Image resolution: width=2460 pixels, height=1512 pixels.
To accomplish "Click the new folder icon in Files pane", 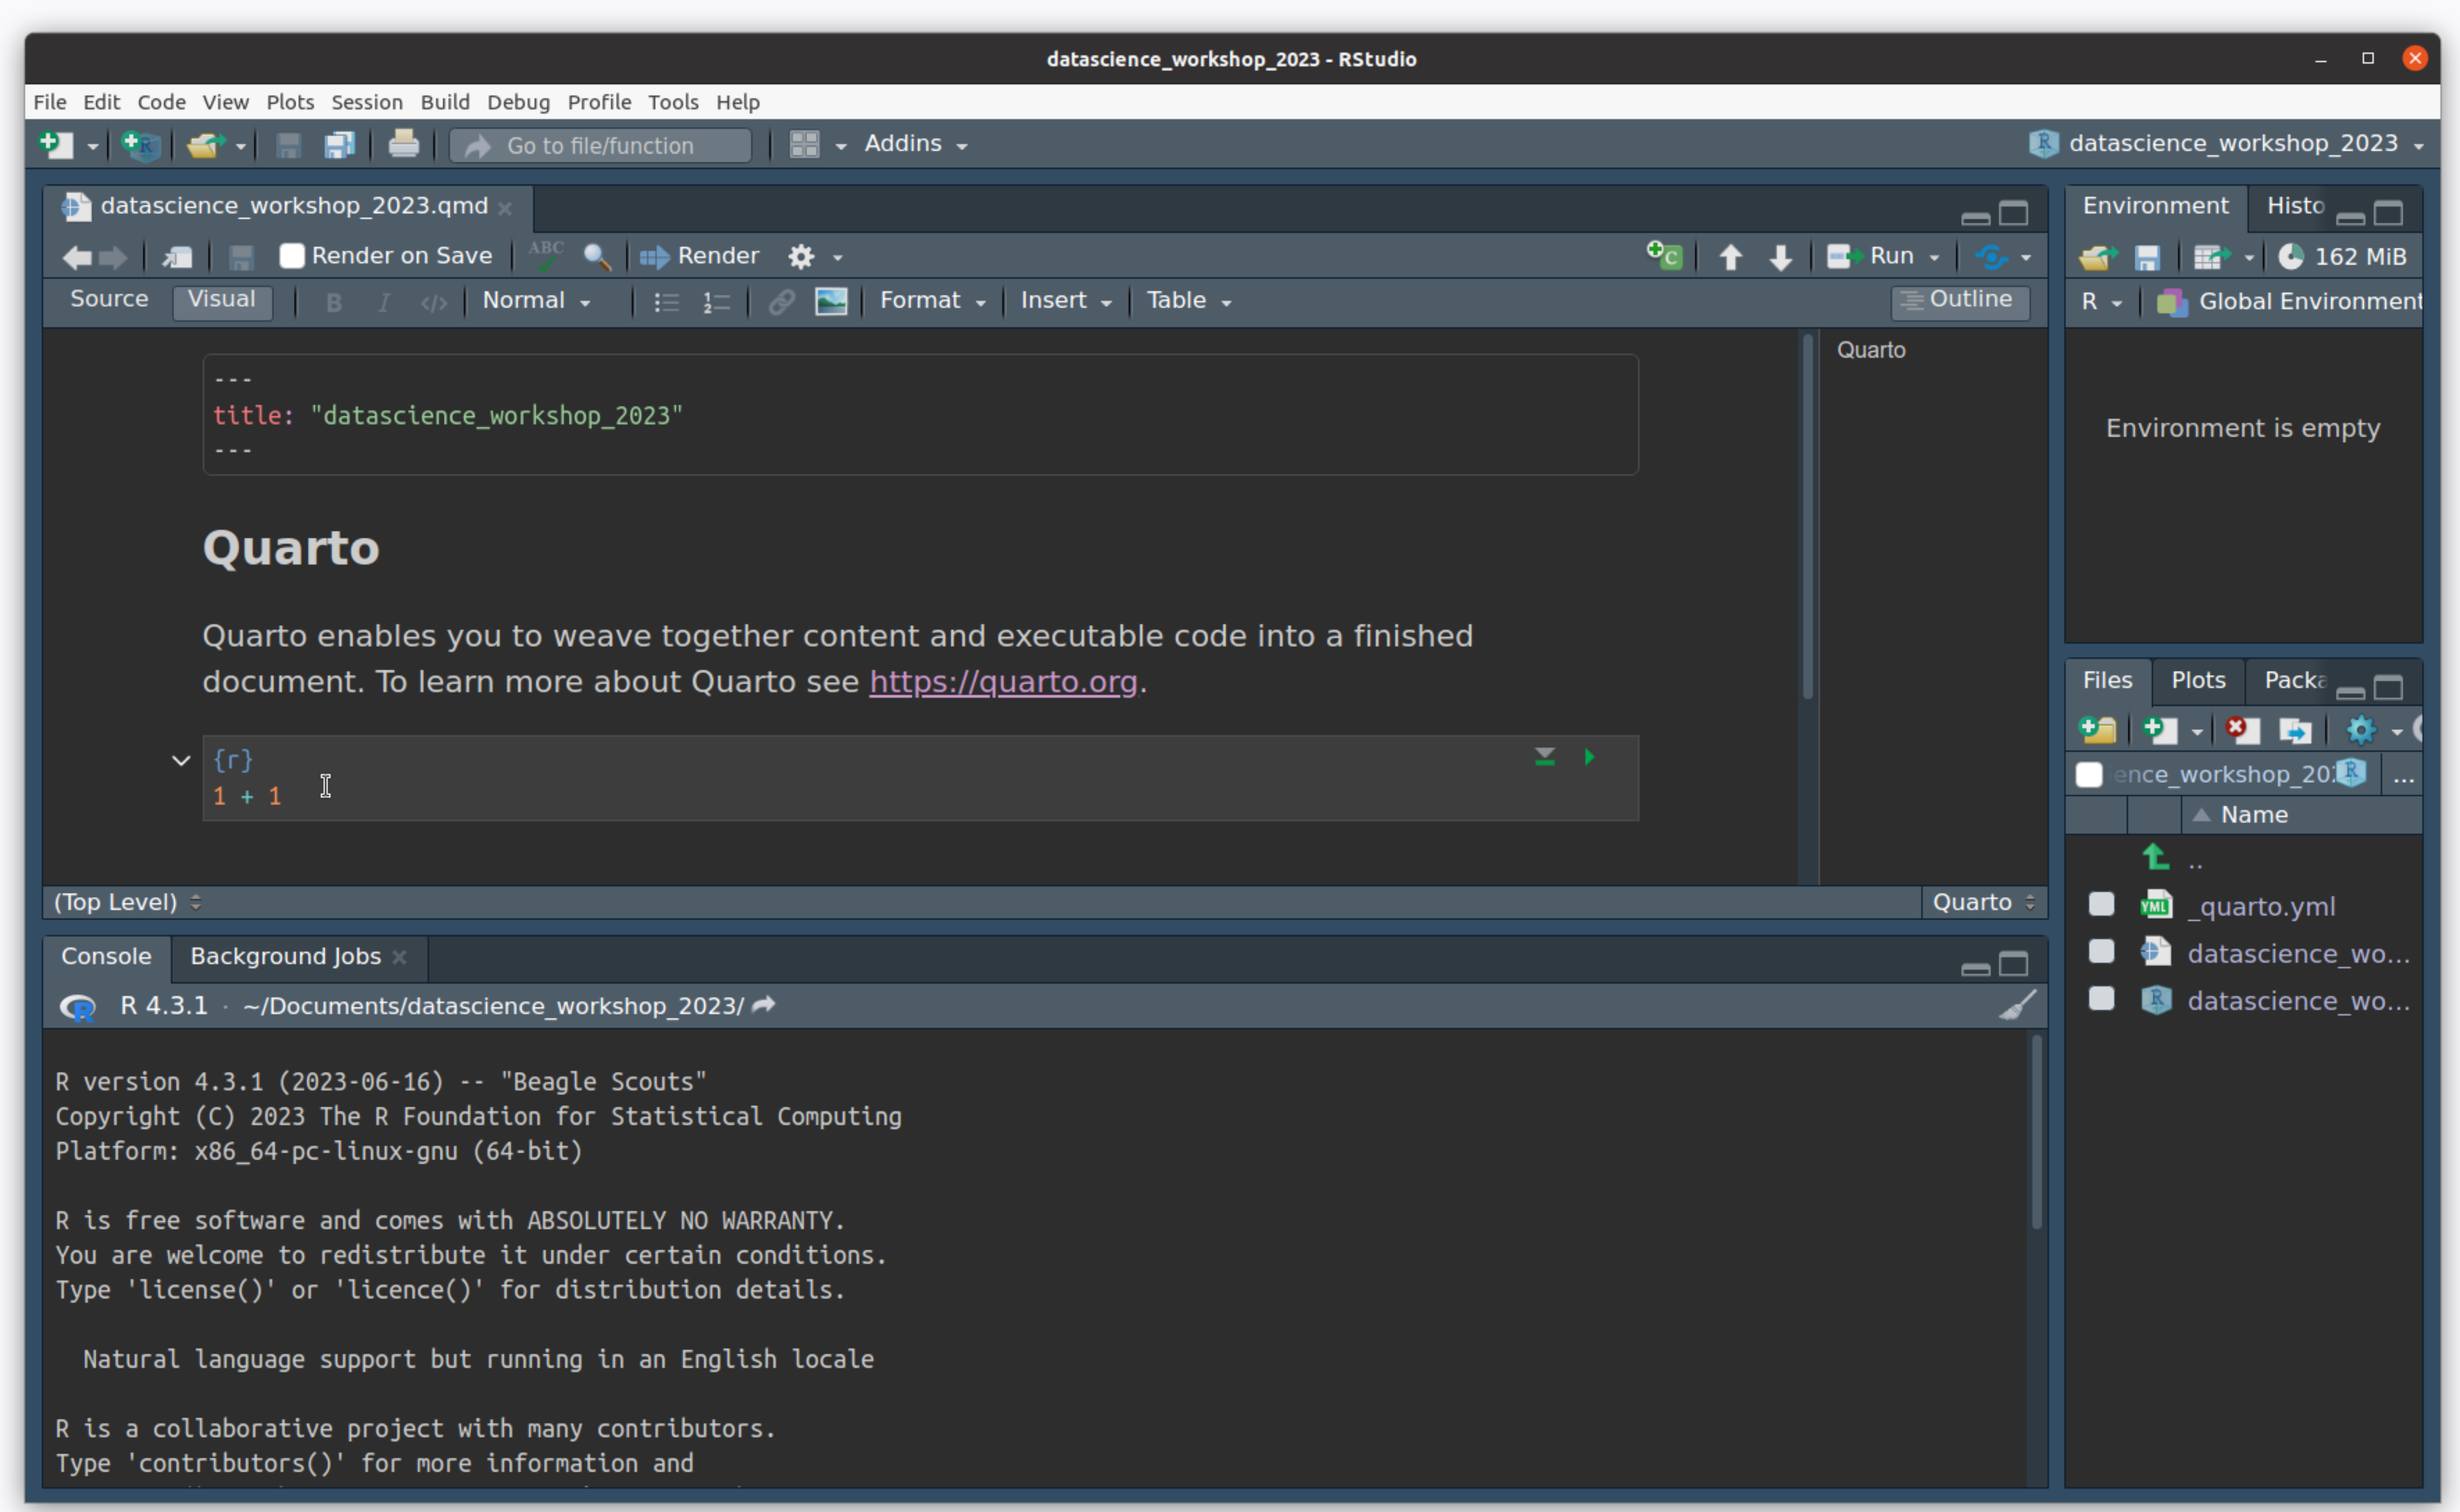I will click(2098, 730).
